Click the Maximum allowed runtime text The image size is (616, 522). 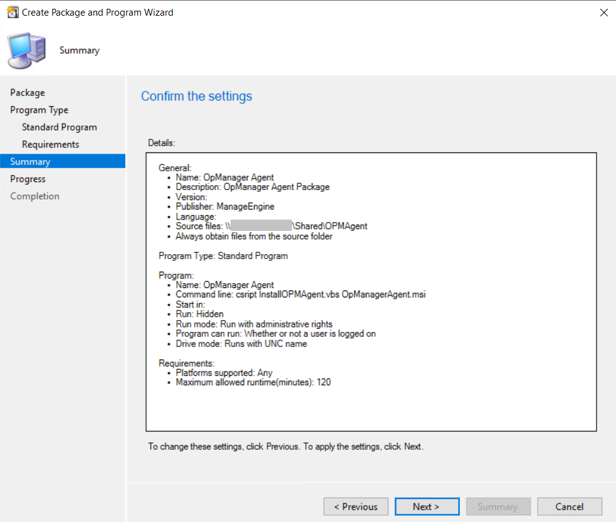coord(253,382)
